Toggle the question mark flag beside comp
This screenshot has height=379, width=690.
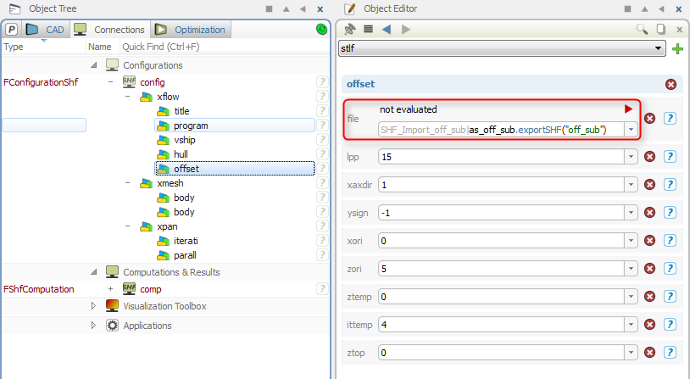tap(321, 289)
